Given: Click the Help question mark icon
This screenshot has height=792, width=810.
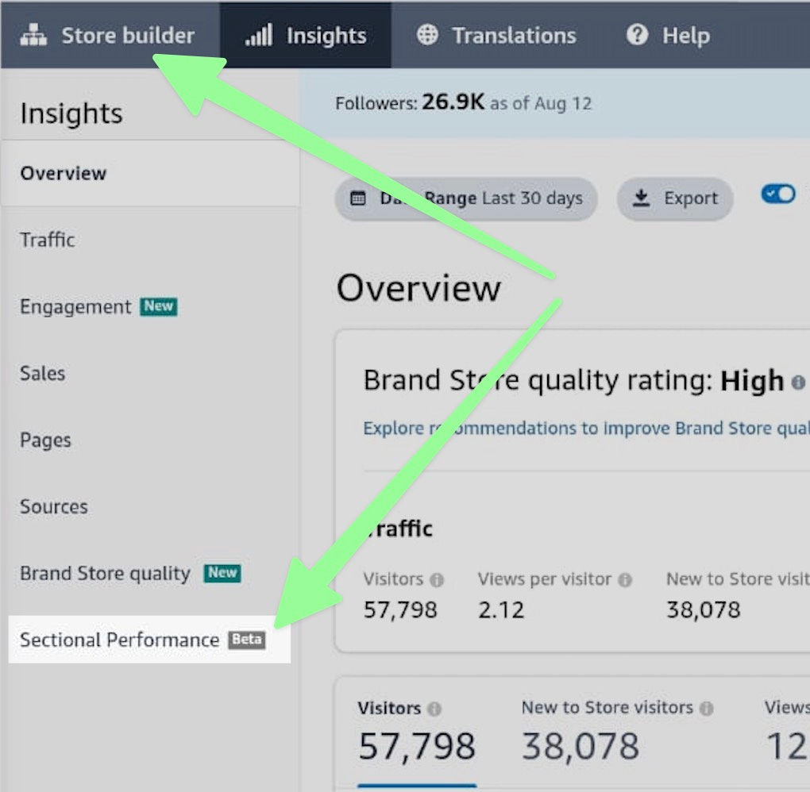Looking at the screenshot, I should (637, 35).
